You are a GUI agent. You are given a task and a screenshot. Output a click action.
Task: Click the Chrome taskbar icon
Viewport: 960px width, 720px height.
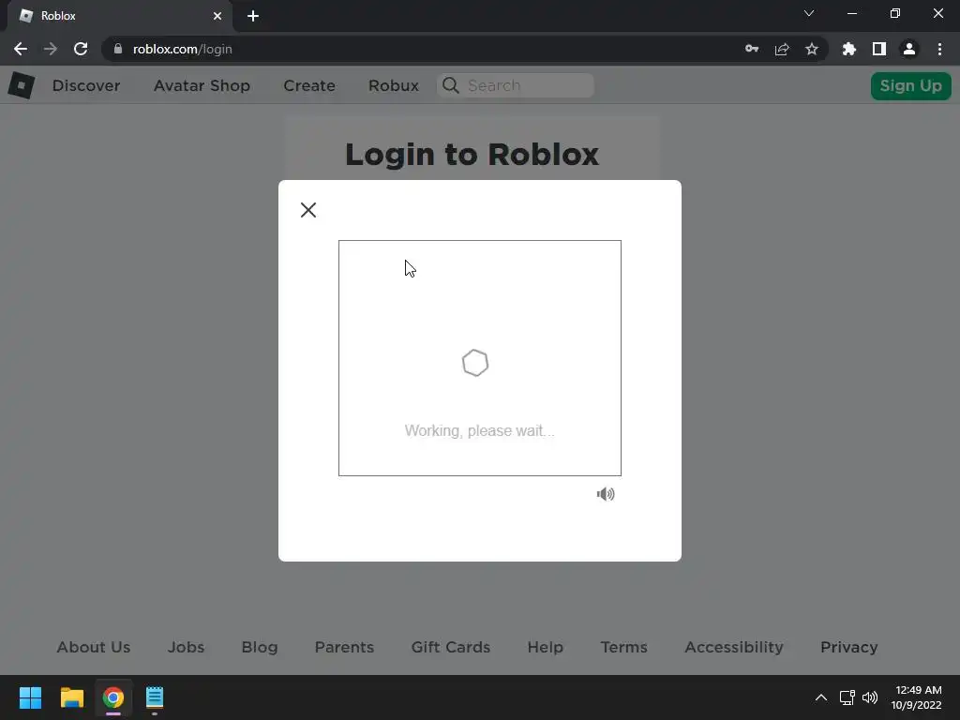pyautogui.click(x=113, y=697)
